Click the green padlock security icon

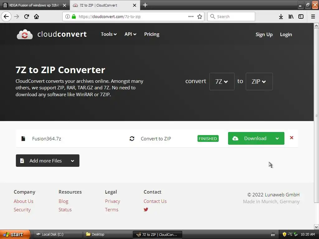[x=74, y=16]
